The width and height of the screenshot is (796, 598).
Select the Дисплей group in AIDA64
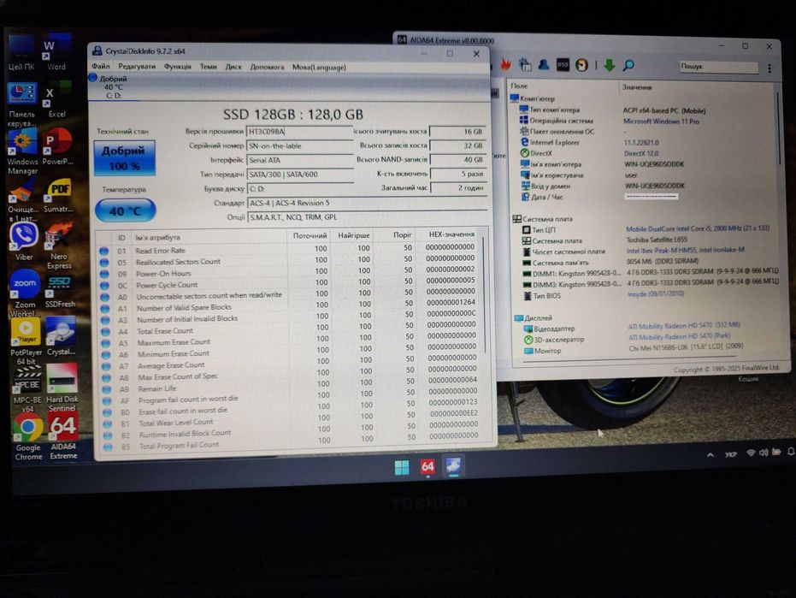point(534,317)
